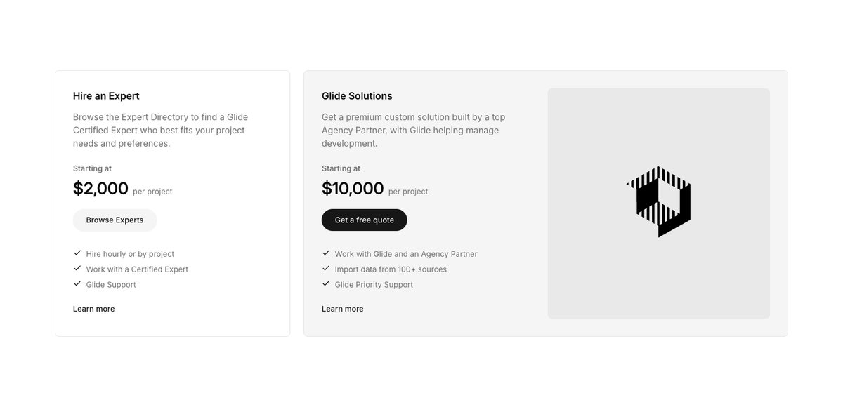Click the striped Glide cube logo

tap(659, 202)
